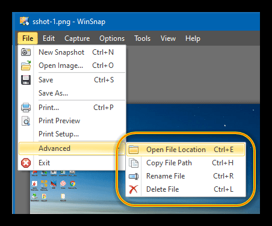Click the Ctrl+H shortcut text
Viewport: 272px width, 226px height.
click(223, 163)
